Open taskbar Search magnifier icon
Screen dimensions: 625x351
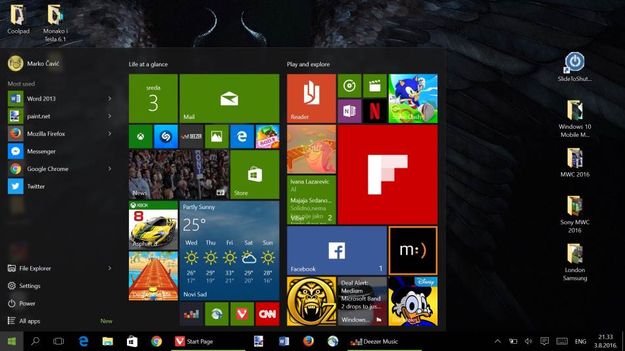point(35,341)
